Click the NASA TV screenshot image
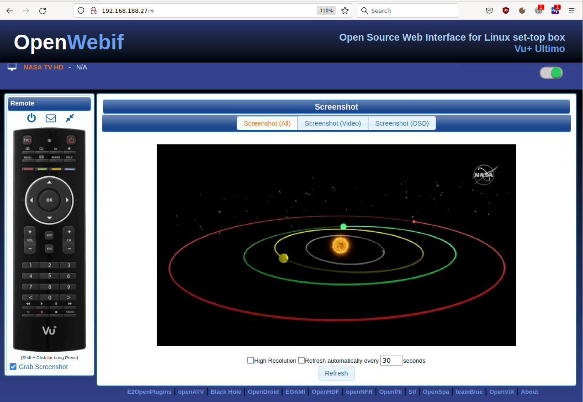The width and height of the screenshot is (583, 402). pos(336,245)
